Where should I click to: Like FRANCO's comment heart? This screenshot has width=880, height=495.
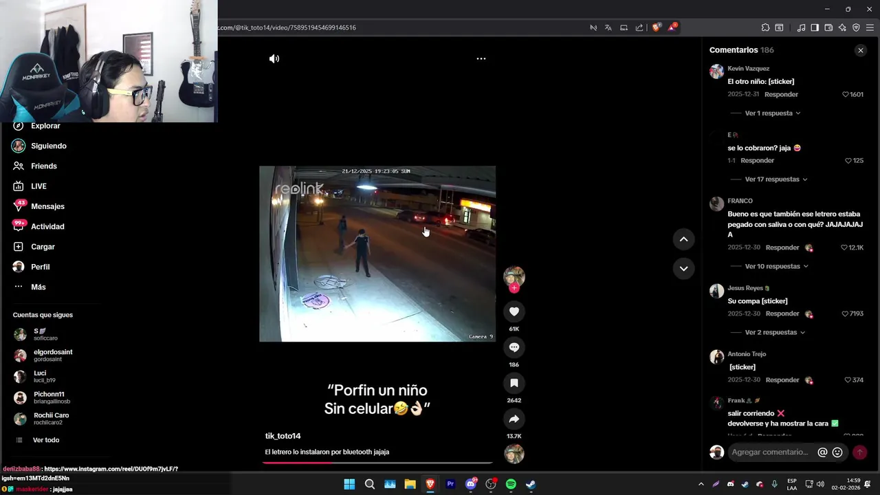(844, 247)
